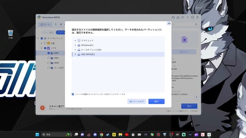
Task: Select the MP4 folder row label
Action: (57, 53)
